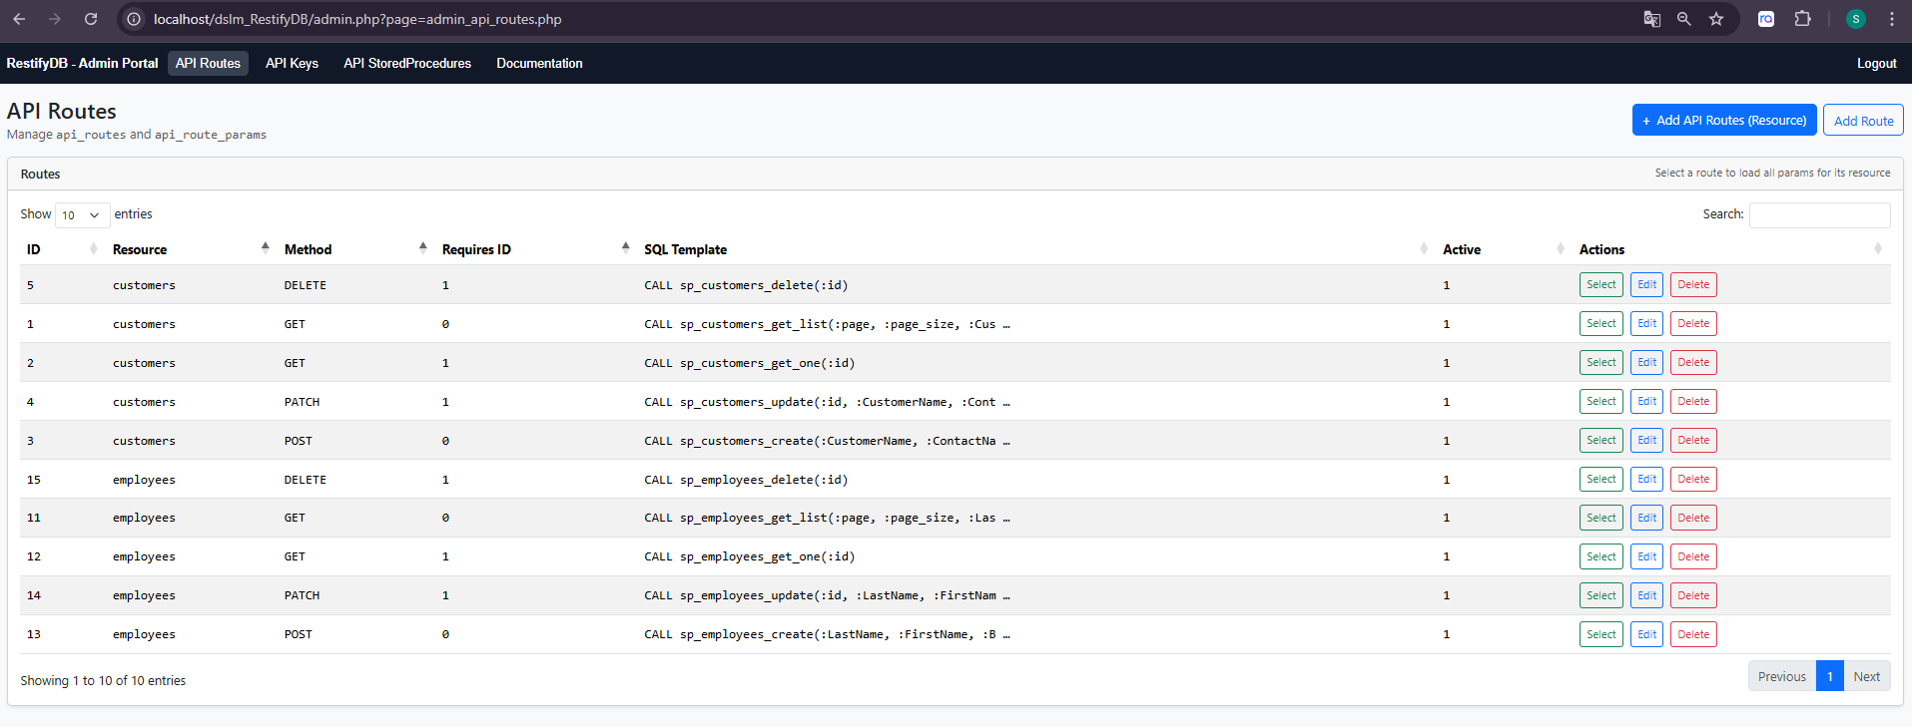
Task: Open the API Keys menu item
Action: pyautogui.click(x=292, y=63)
